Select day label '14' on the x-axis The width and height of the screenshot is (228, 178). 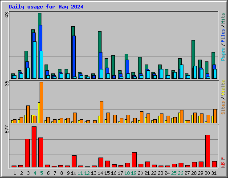(100, 173)
